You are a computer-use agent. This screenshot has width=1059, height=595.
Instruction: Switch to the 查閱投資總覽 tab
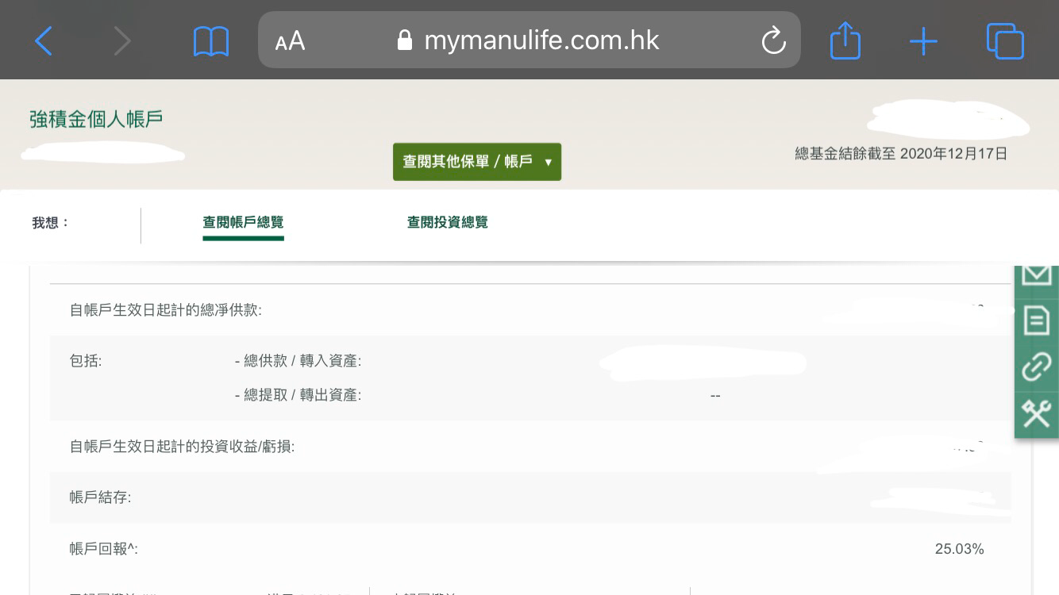(447, 222)
